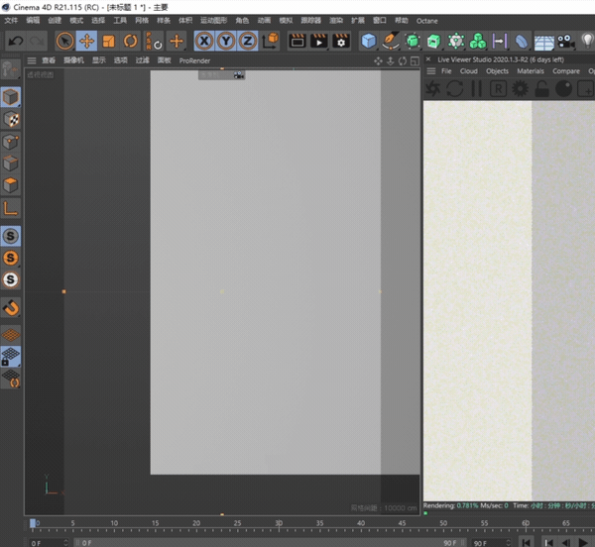Send scene with Octane logo button
Viewport: 595px width, 547px height.
point(433,89)
